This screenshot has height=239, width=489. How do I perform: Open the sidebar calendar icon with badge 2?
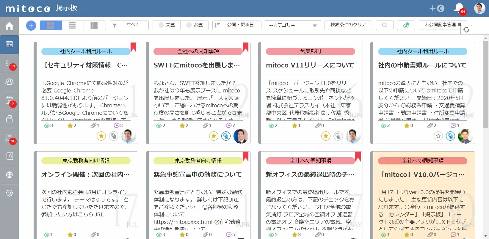pyautogui.click(x=9, y=100)
